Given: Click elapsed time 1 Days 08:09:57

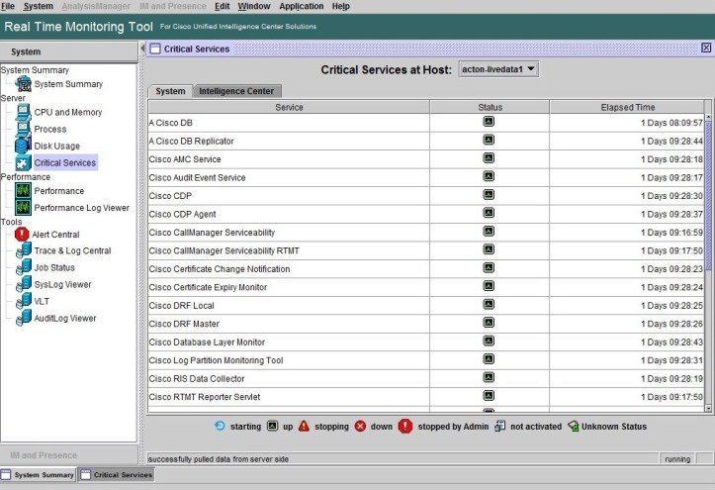Looking at the screenshot, I should click(671, 123).
